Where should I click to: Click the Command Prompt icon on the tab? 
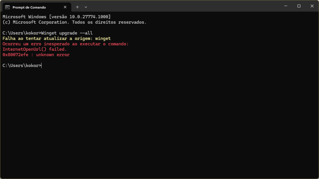(x=7, y=7)
